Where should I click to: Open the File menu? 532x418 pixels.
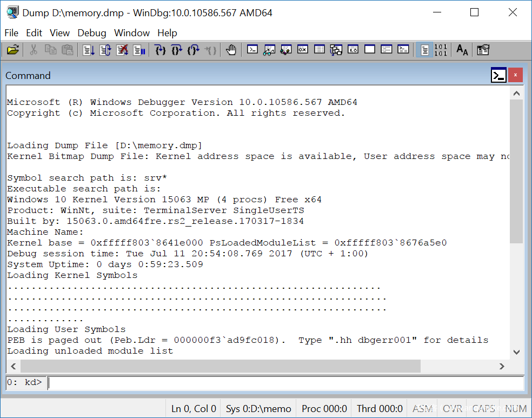(x=11, y=33)
